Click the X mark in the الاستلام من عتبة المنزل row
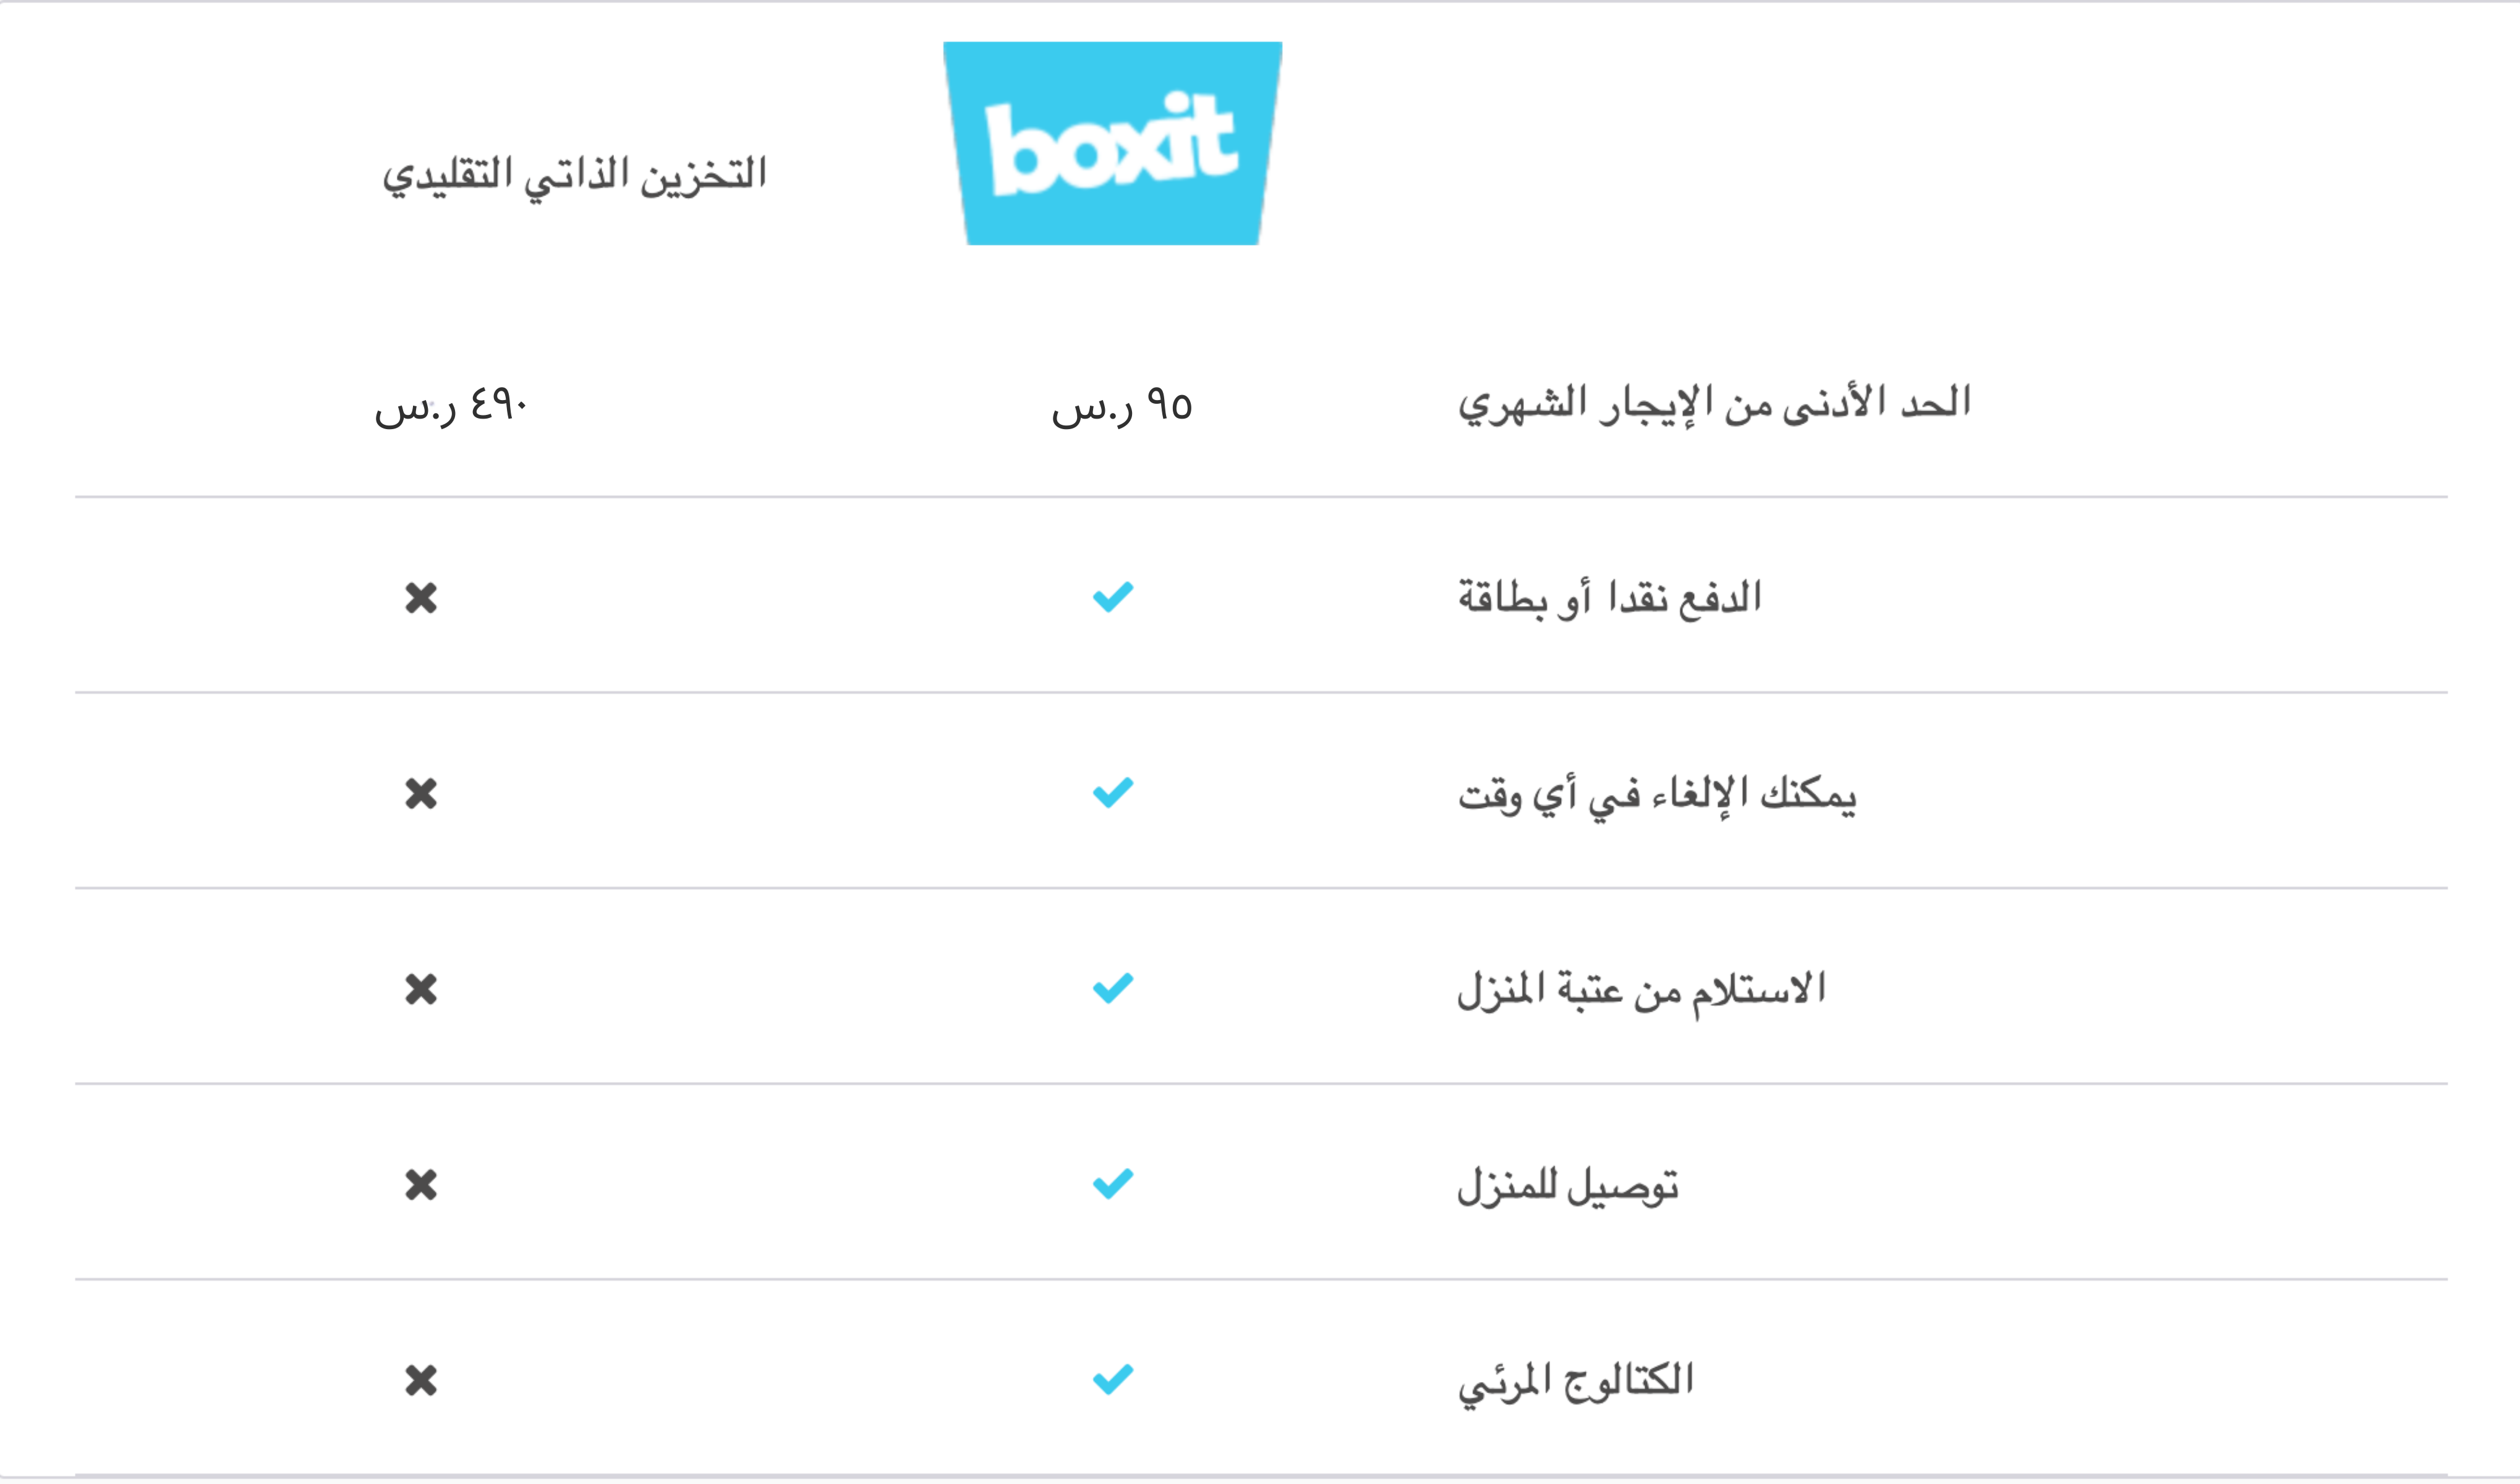 [x=421, y=989]
